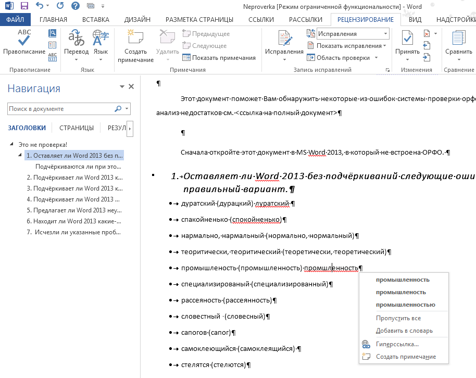Jump to "3. Подчёркивает ли Word 2013" heading
476x378 pixels.
[74, 188]
